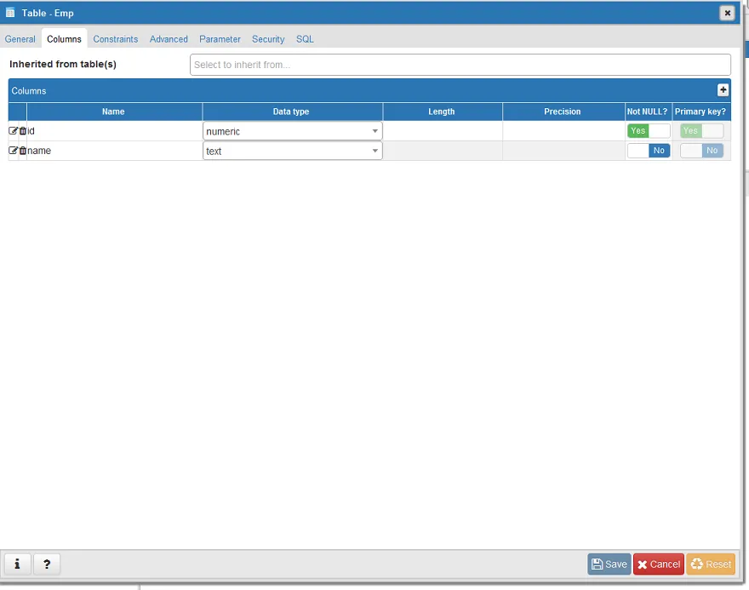Click the delete trash icon for id row
Image resolution: width=749 pixels, height=590 pixels.
[x=22, y=130]
